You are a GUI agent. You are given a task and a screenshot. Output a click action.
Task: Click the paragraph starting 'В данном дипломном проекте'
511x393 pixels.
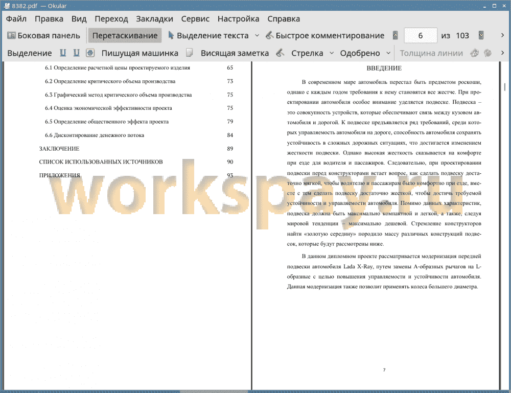point(384,271)
